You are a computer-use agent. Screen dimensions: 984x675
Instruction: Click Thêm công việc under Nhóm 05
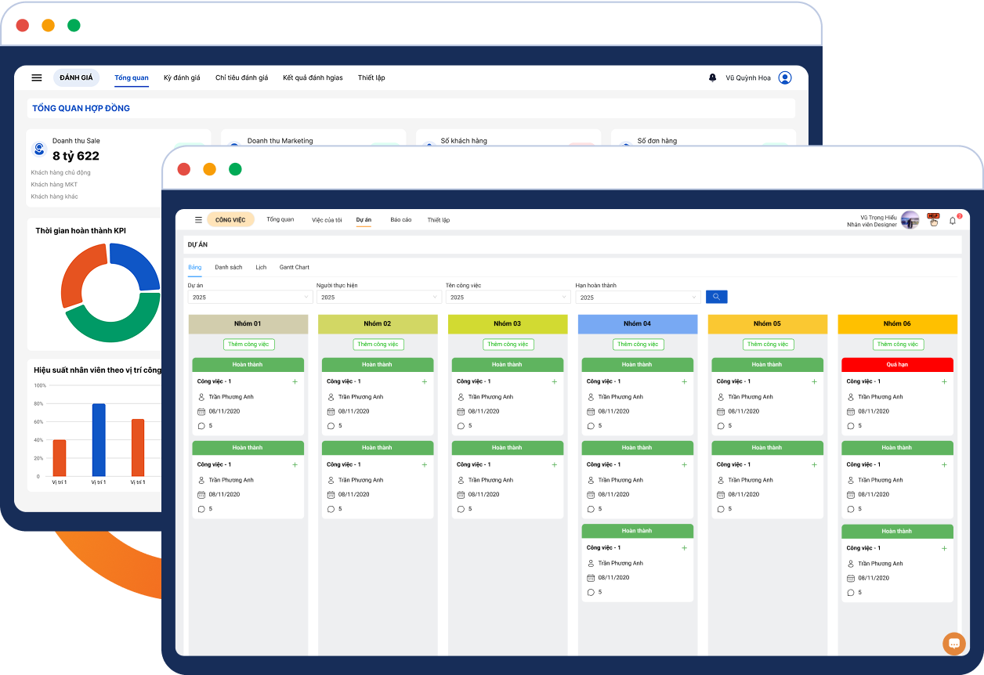[x=768, y=344]
